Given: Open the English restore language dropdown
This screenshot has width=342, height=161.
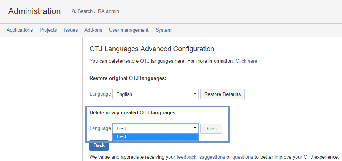Looking at the screenshot, I should tap(155, 94).
